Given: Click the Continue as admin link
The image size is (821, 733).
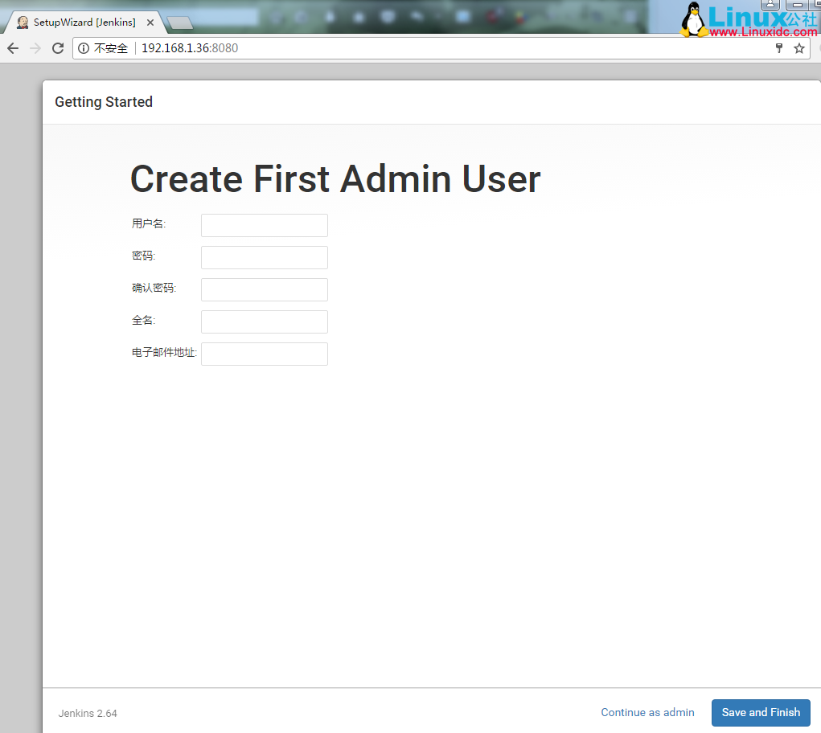Looking at the screenshot, I should 647,712.
